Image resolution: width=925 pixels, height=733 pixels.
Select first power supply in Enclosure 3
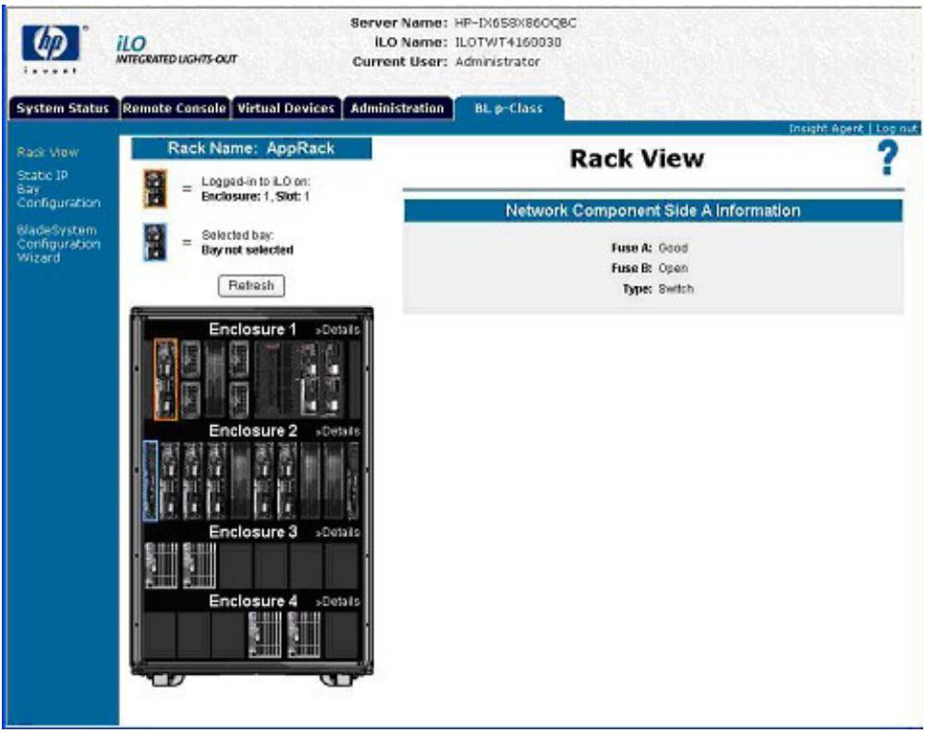(x=162, y=566)
